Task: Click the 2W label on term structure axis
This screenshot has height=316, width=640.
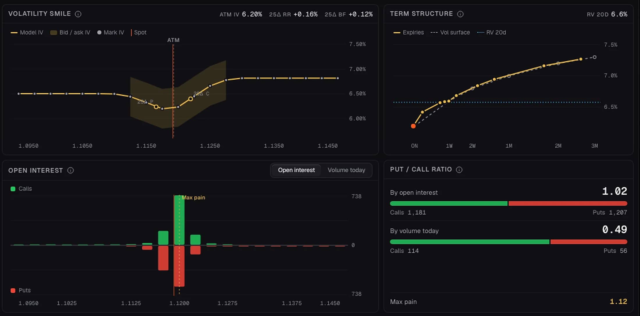Action: [x=472, y=146]
